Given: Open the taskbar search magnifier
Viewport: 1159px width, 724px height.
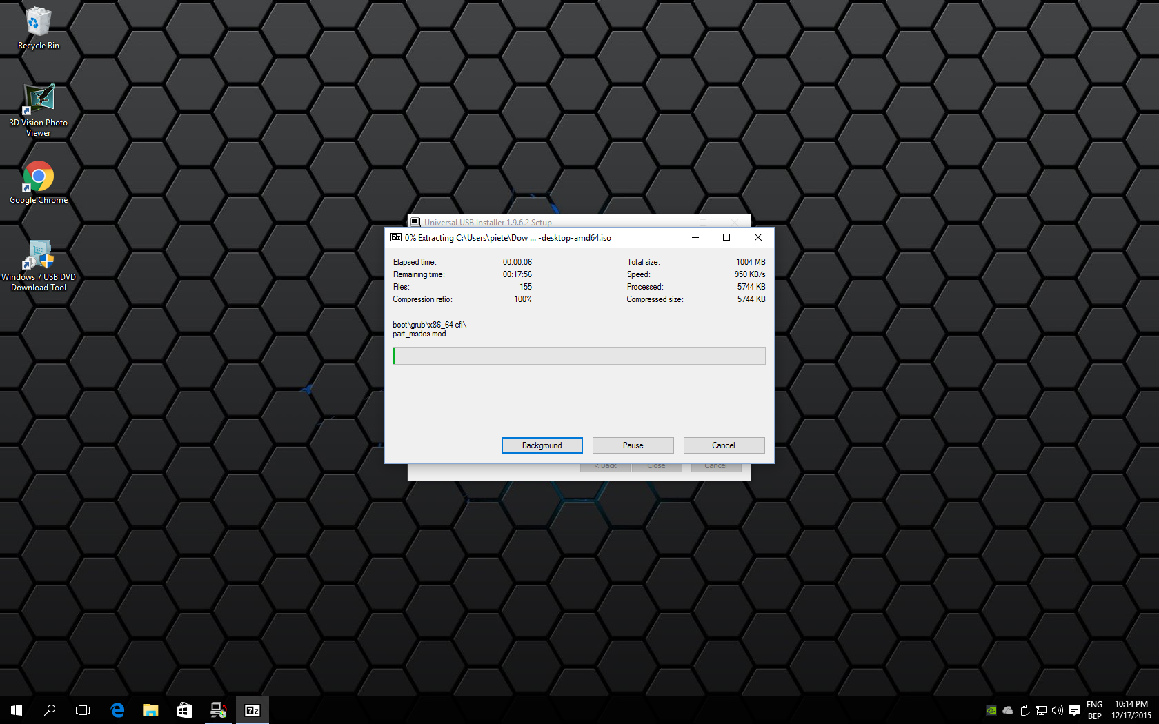Looking at the screenshot, I should [50, 710].
